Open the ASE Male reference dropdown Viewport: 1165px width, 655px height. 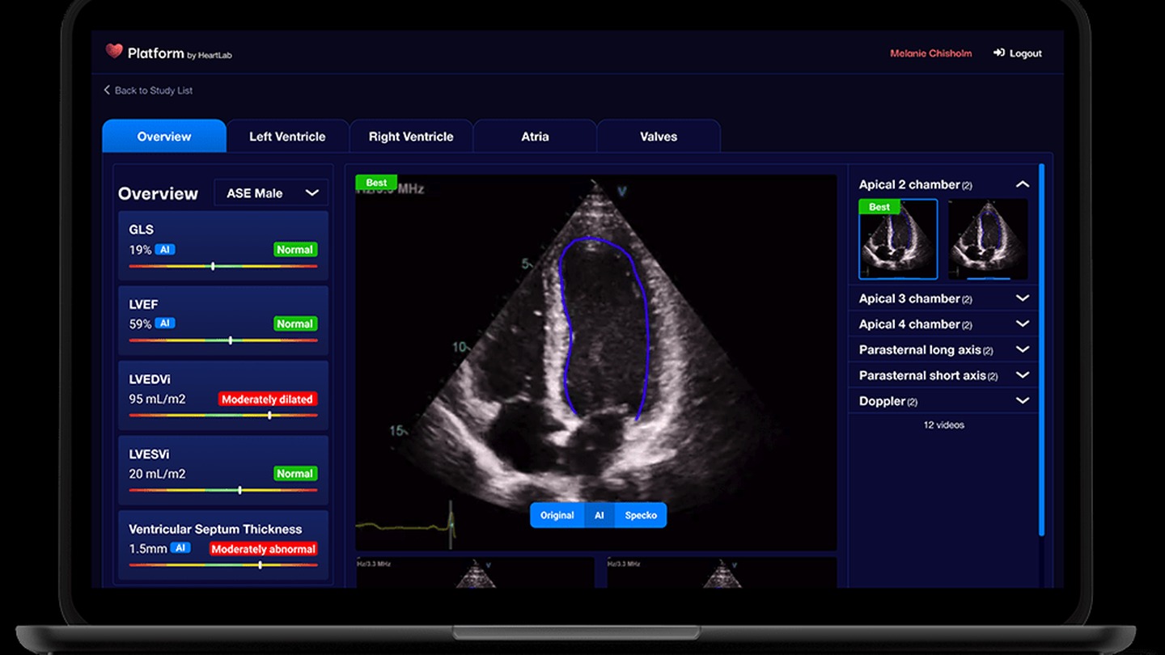pos(271,192)
